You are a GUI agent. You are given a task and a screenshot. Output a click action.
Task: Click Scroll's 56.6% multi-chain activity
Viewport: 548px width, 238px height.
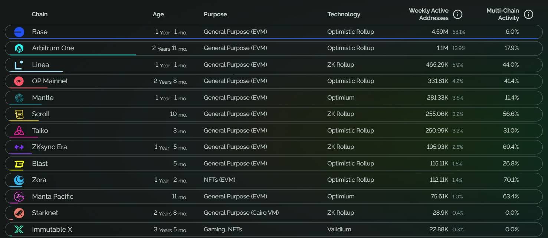tap(511, 114)
